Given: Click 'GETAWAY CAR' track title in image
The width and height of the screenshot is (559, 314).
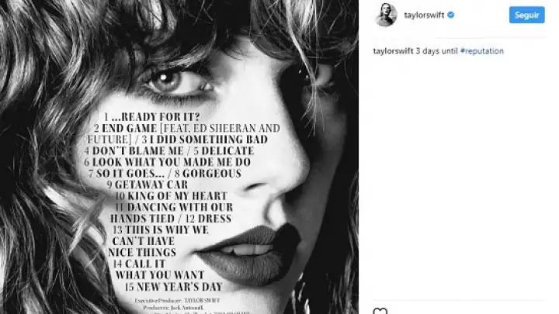Looking at the screenshot, I should pos(151,185).
